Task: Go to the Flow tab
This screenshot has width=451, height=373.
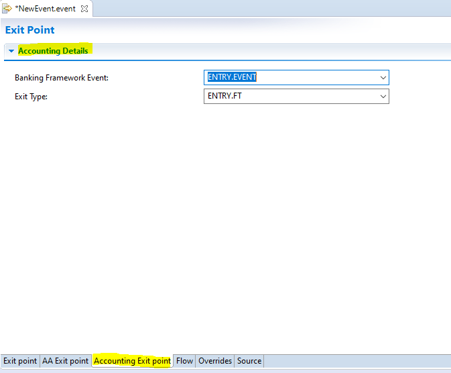Action: [x=184, y=361]
